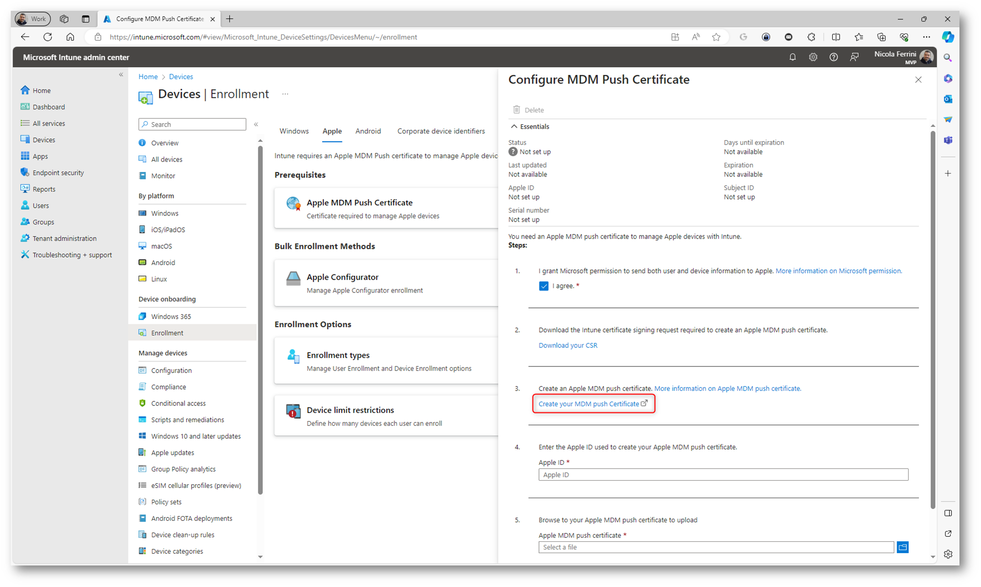
Task: Open the help question mark icon
Action: (x=833, y=57)
